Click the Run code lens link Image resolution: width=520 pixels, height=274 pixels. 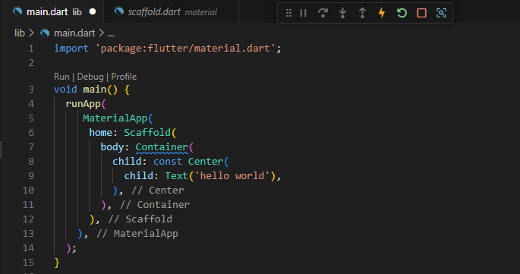[61, 77]
